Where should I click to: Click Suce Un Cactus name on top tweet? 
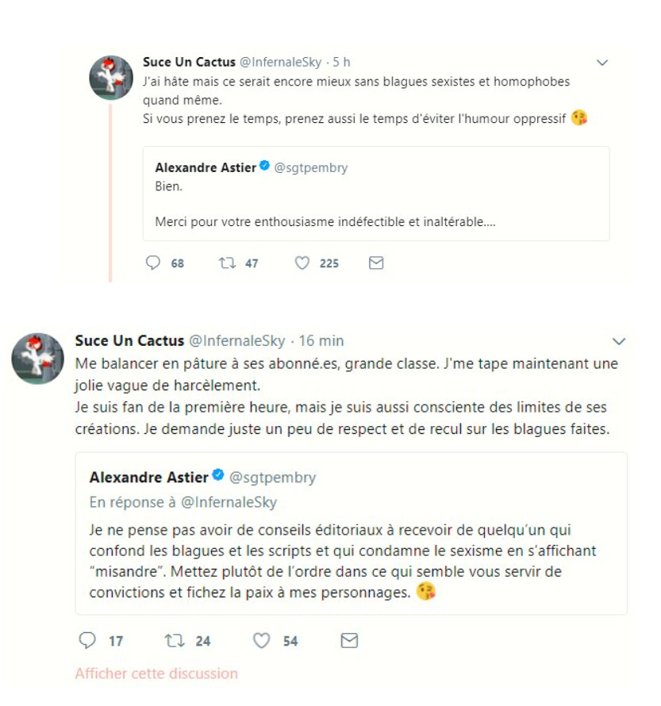[189, 63]
